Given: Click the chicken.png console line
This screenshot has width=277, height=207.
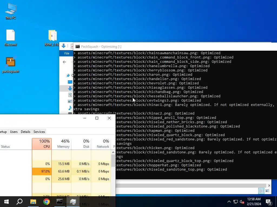Looking at the screenshot, I should (155, 148).
